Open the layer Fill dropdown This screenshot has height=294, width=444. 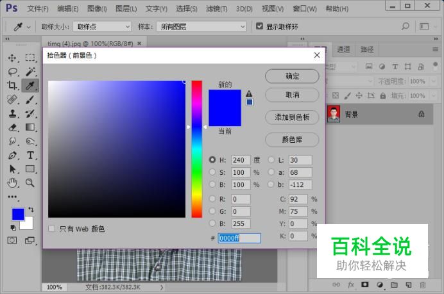pyautogui.click(x=434, y=95)
